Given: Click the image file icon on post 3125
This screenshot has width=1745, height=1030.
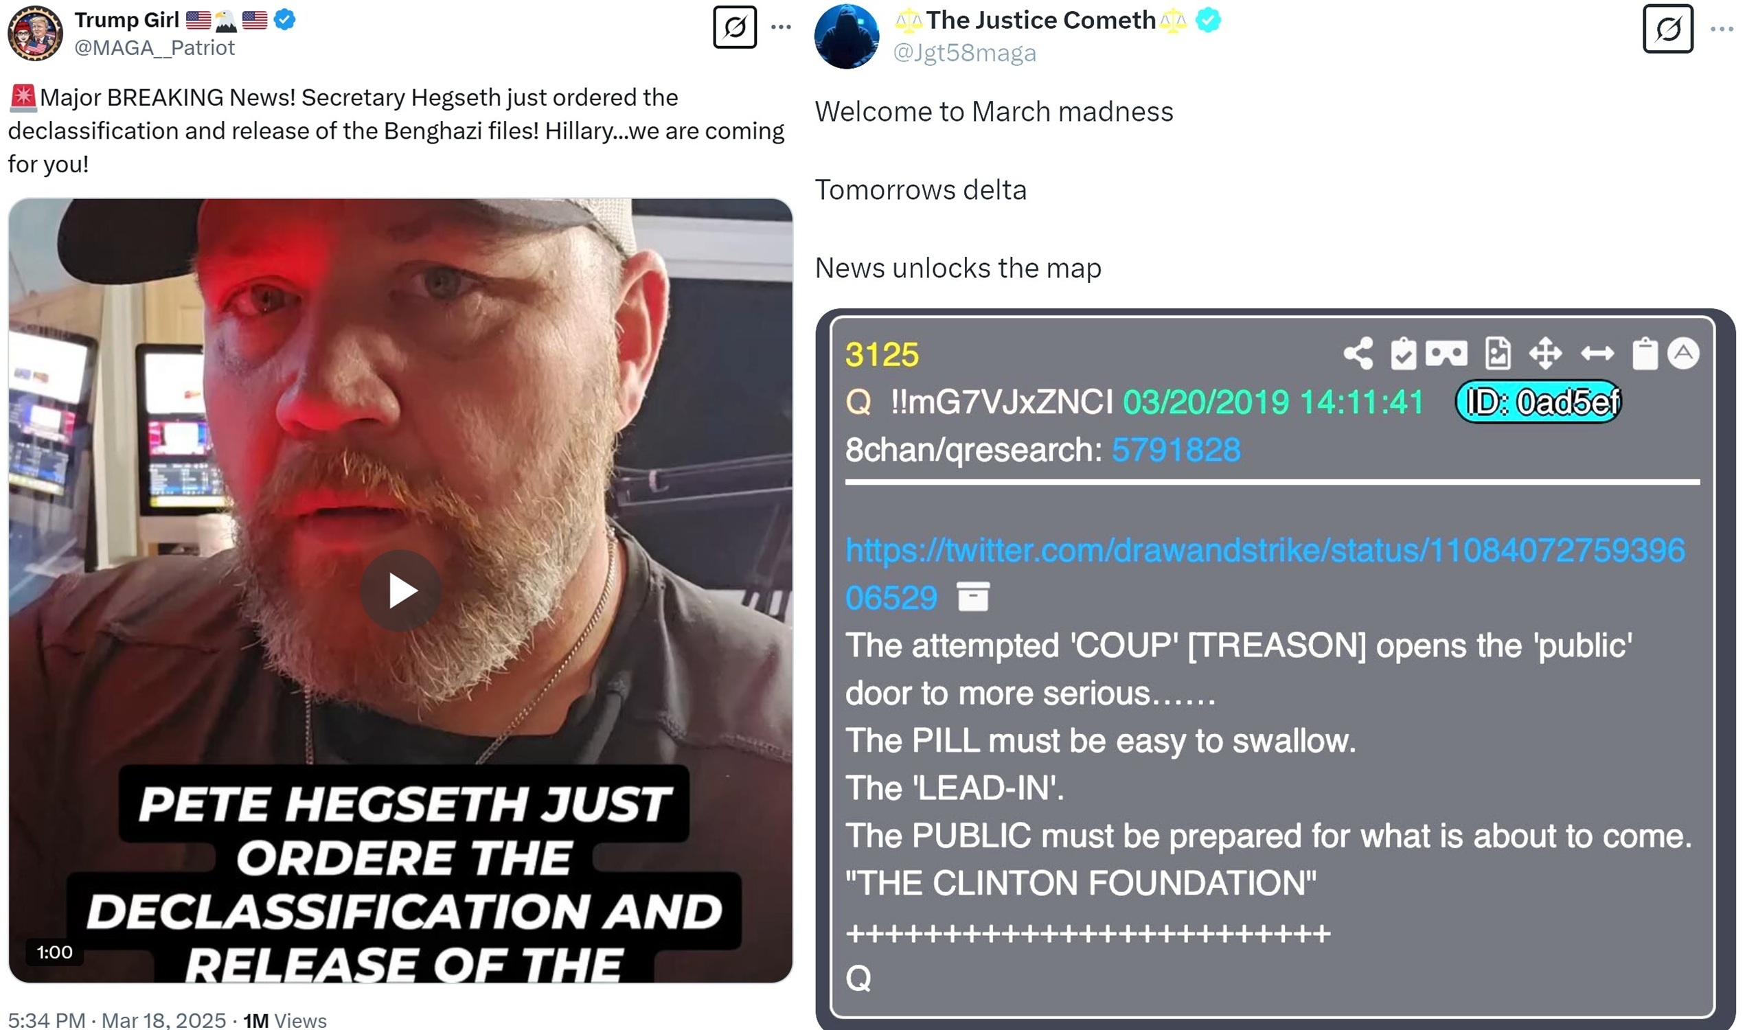Looking at the screenshot, I should 1497,354.
